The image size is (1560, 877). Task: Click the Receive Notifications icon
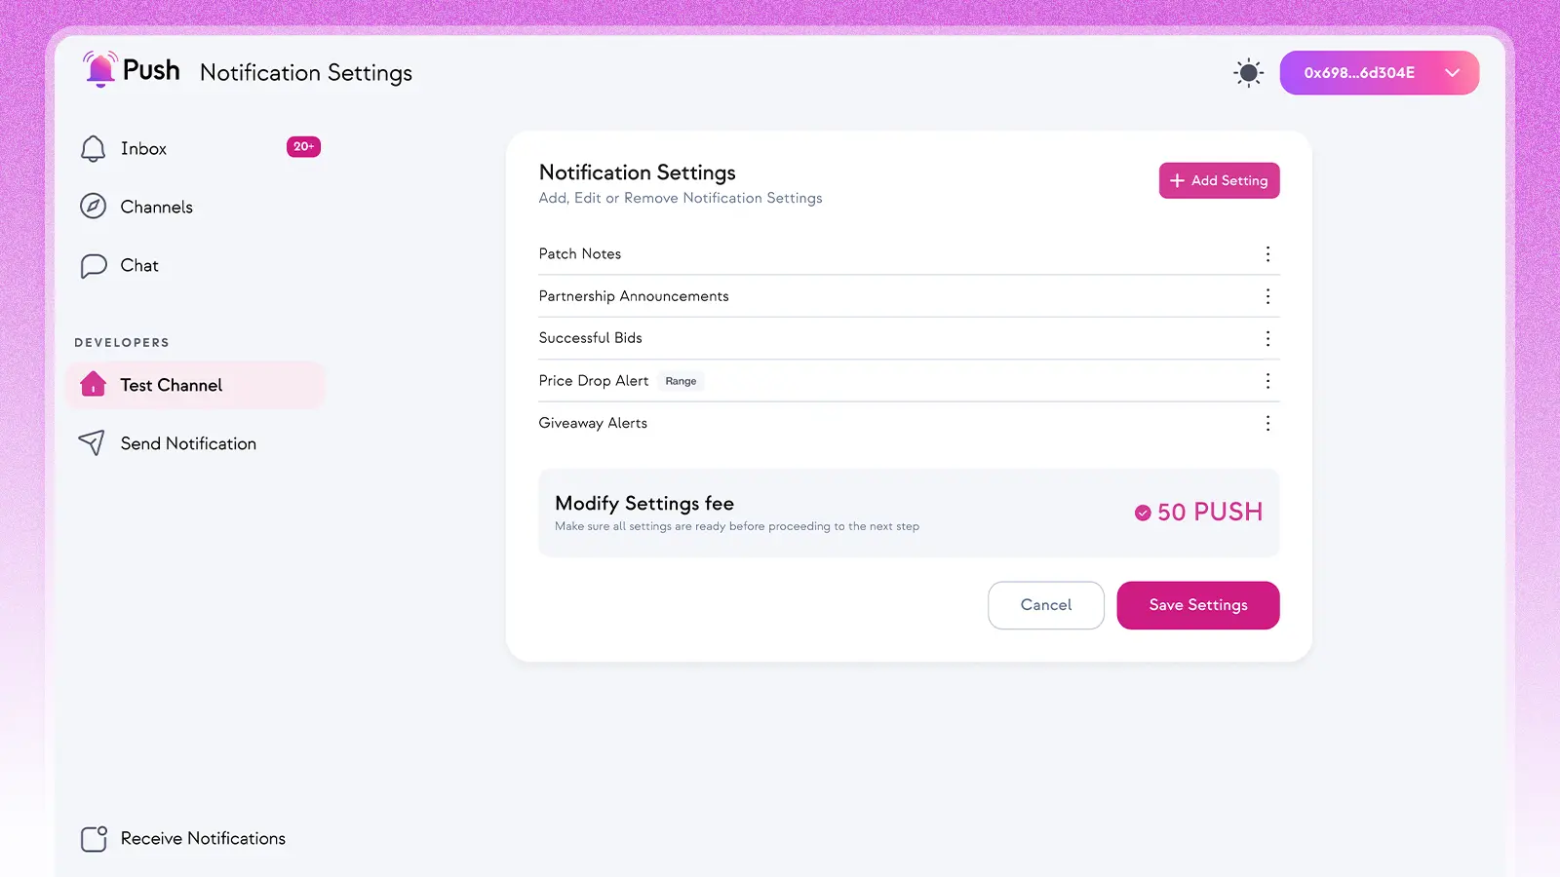point(93,838)
